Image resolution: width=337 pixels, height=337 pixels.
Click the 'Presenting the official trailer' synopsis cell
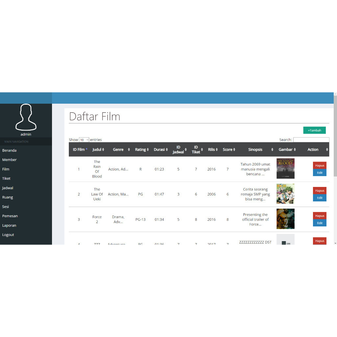pos(255,220)
